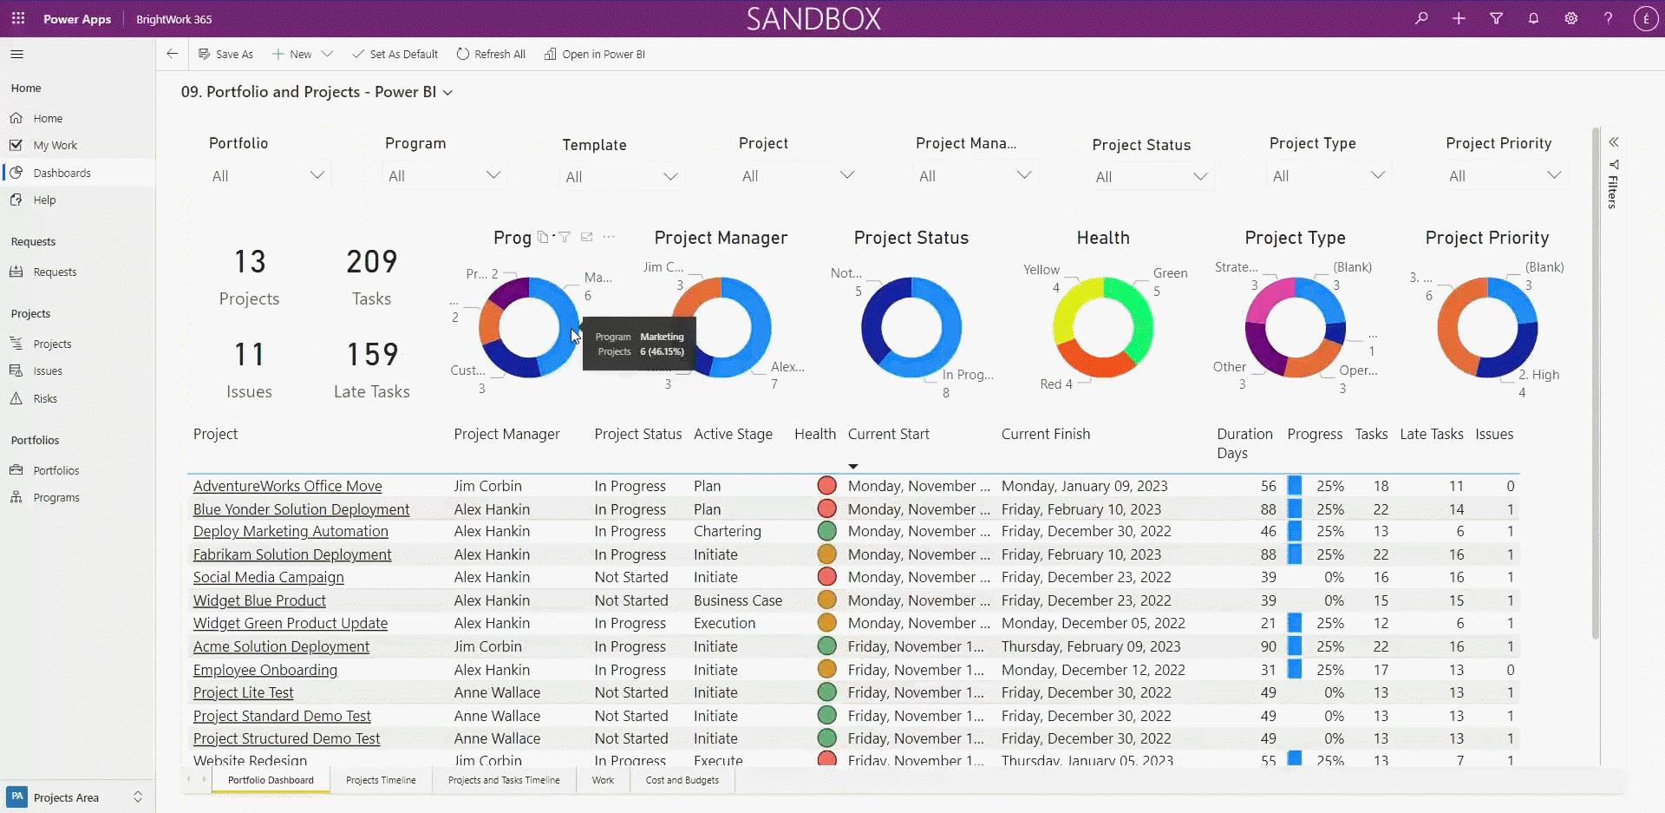Sort table by Current Start column header

click(888, 434)
